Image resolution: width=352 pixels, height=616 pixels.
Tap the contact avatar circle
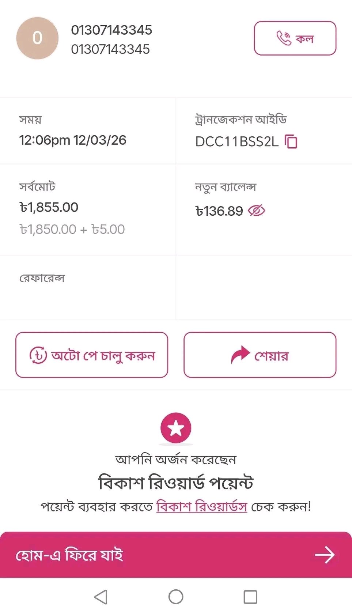point(37,38)
